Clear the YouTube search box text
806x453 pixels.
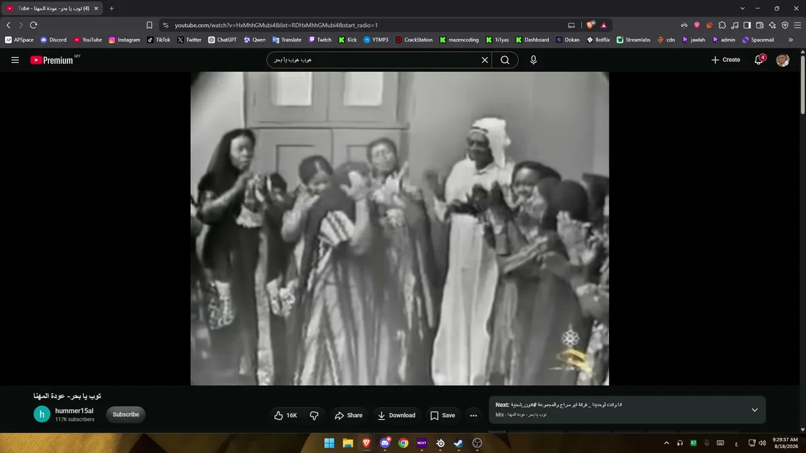pyautogui.click(x=485, y=60)
